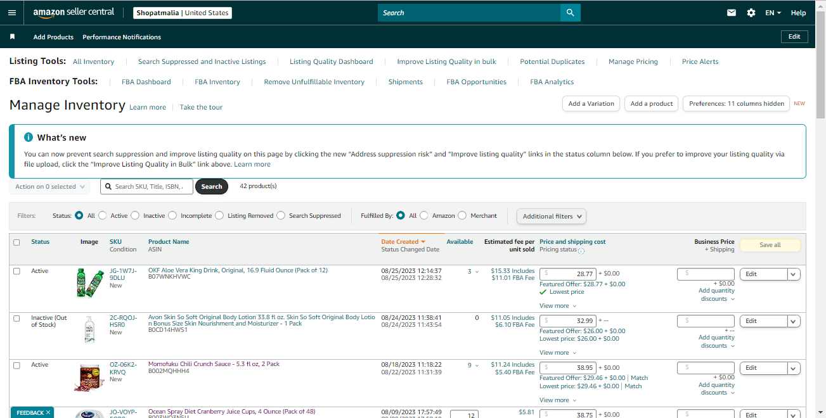Click the bookmark icon in navigation bar
The height and width of the screenshot is (418, 826).
(x=12, y=37)
